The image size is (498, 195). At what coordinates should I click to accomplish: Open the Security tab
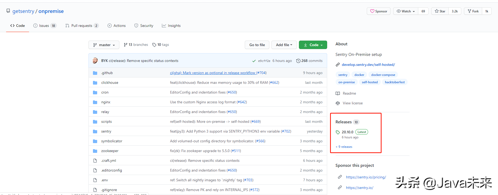(x=144, y=26)
